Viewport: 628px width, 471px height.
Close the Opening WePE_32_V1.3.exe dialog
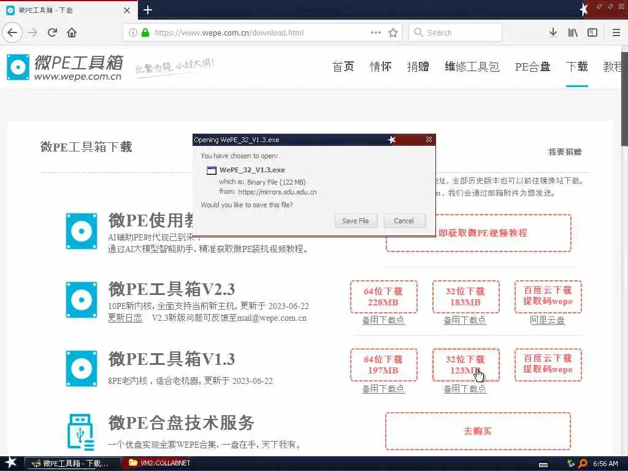[429, 139]
